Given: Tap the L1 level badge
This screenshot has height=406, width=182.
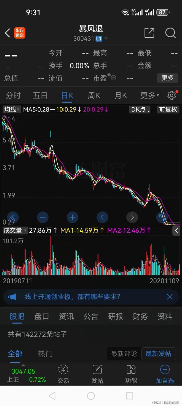Looking at the screenshot, I should (x=99, y=39).
